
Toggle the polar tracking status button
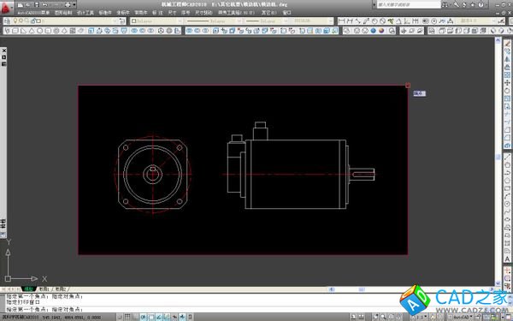[143, 317]
